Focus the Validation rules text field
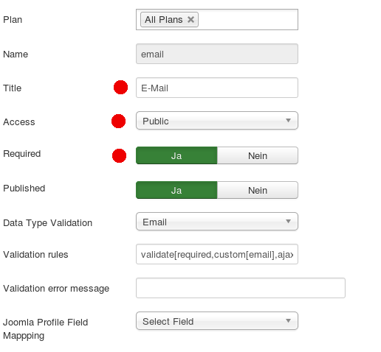 pos(217,254)
